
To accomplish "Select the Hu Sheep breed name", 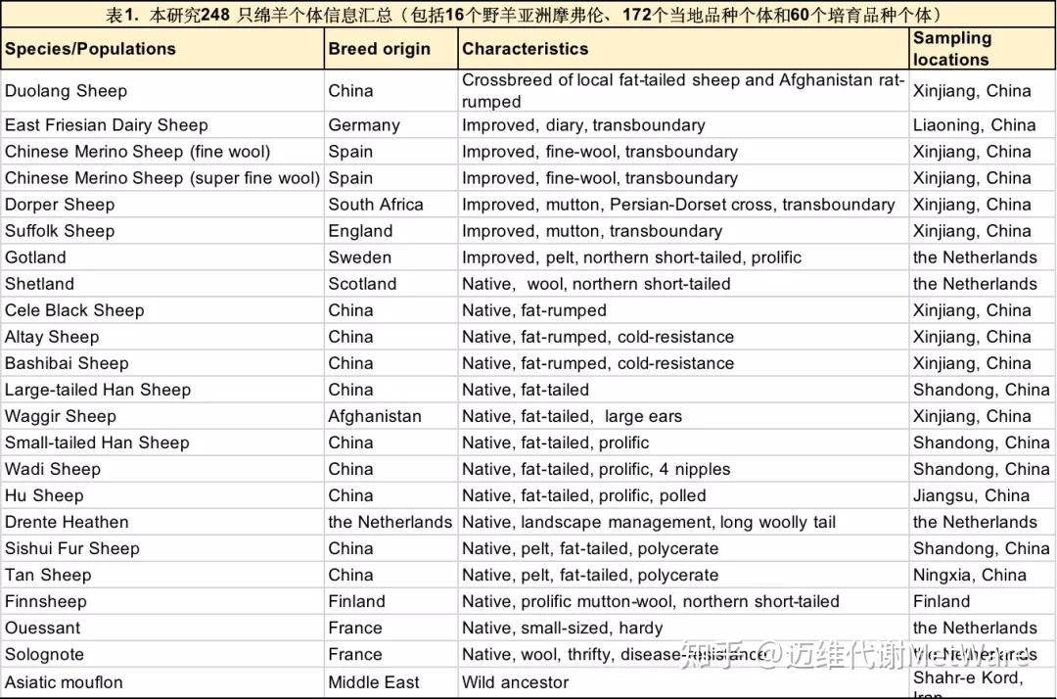I will tap(44, 495).
